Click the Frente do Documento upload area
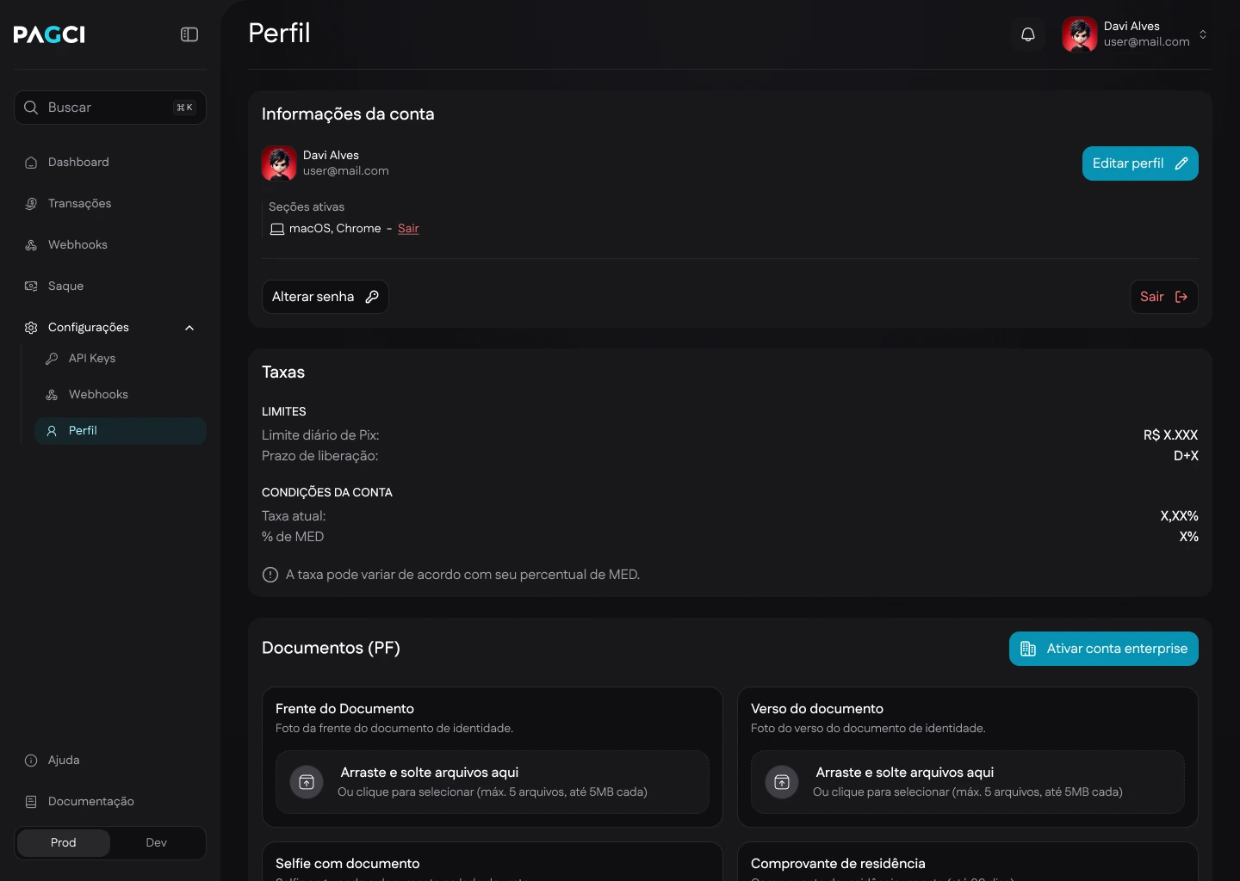Image resolution: width=1240 pixels, height=881 pixels. tap(493, 782)
